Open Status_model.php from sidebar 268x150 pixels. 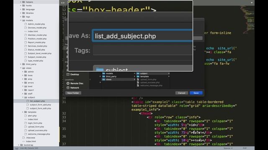click(36, 50)
